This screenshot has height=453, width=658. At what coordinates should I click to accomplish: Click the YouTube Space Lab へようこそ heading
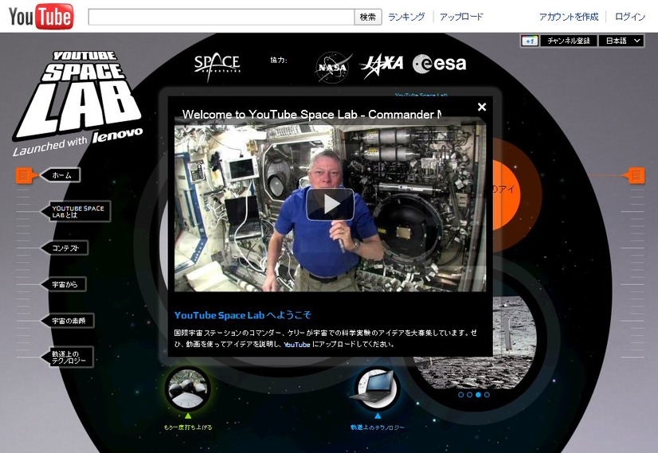243,315
